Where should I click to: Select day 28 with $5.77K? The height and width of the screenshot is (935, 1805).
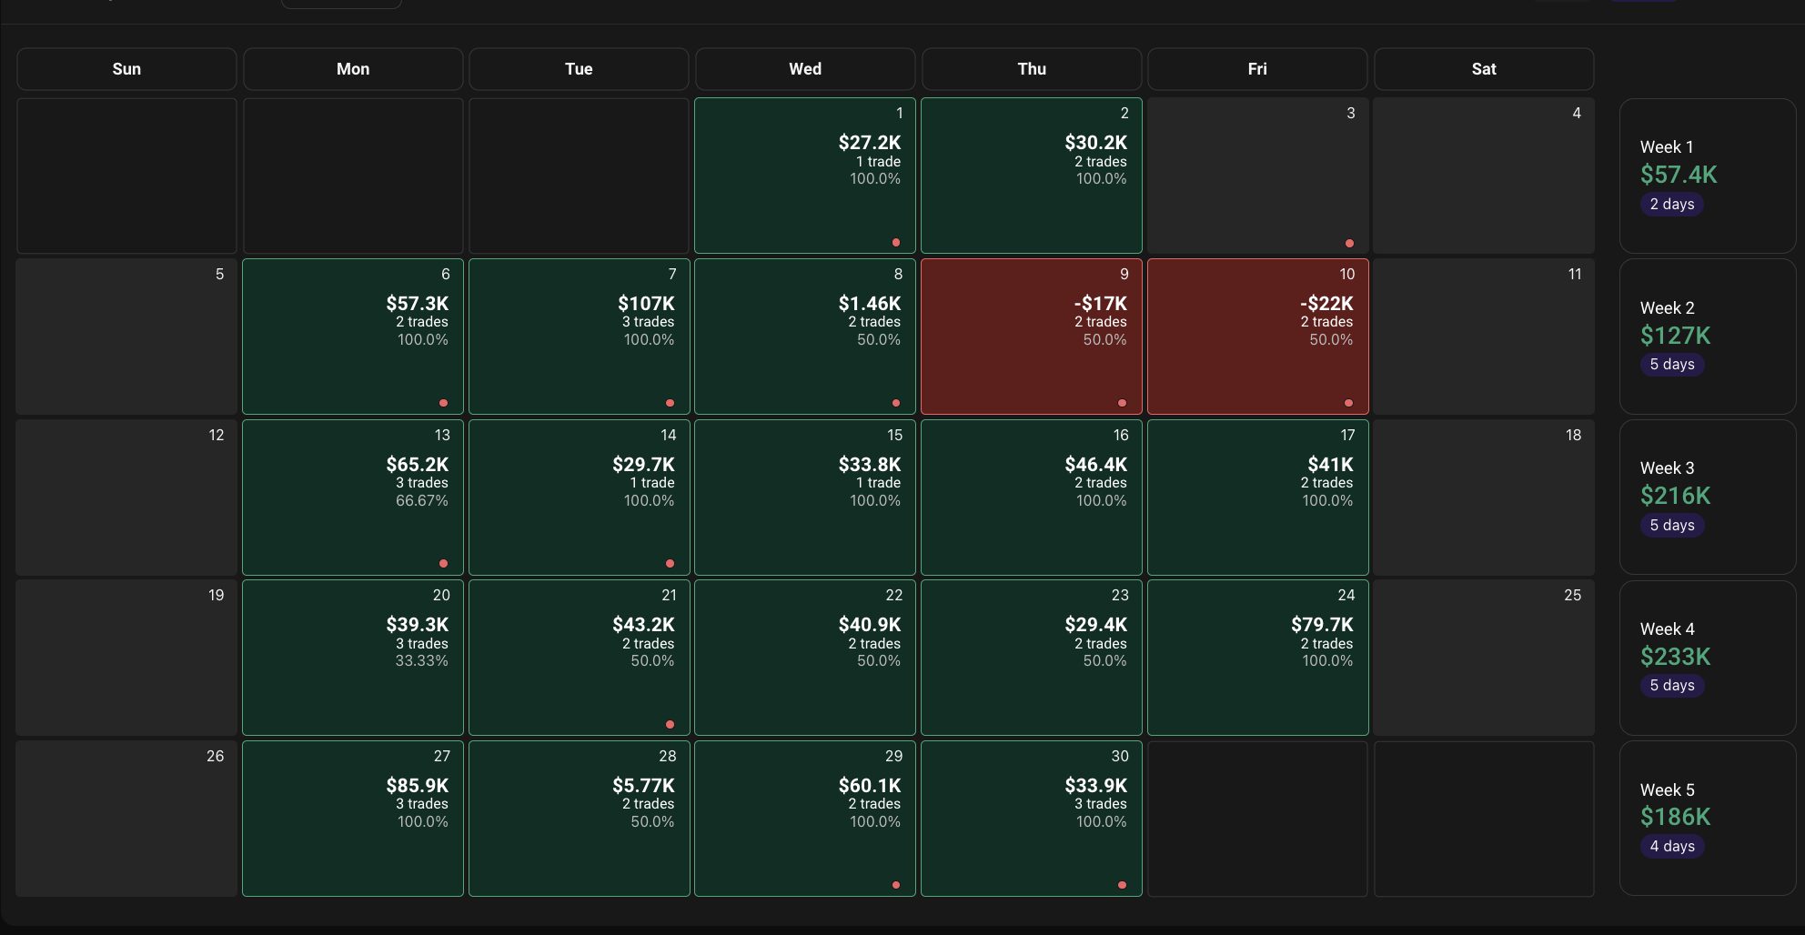(x=580, y=819)
